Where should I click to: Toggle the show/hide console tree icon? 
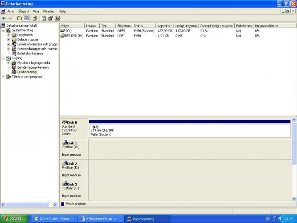26,18
